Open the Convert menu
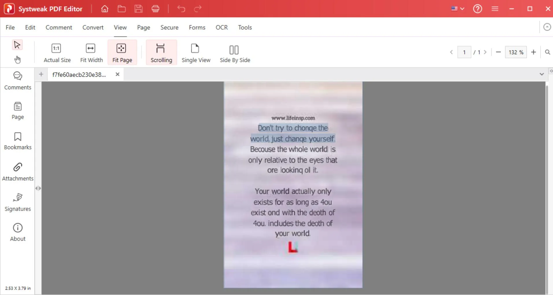 point(93,27)
